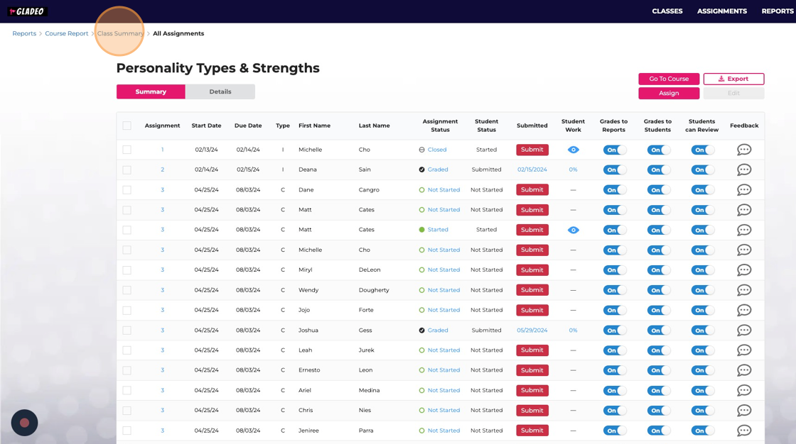
Task: Open feedback bubble for Jojo Forte
Action: pyautogui.click(x=743, y=310)
